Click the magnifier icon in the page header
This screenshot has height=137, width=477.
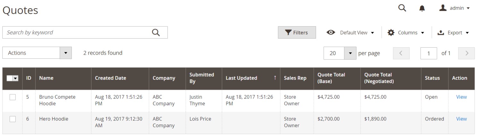pyautogui.click(x=402, y=8)
